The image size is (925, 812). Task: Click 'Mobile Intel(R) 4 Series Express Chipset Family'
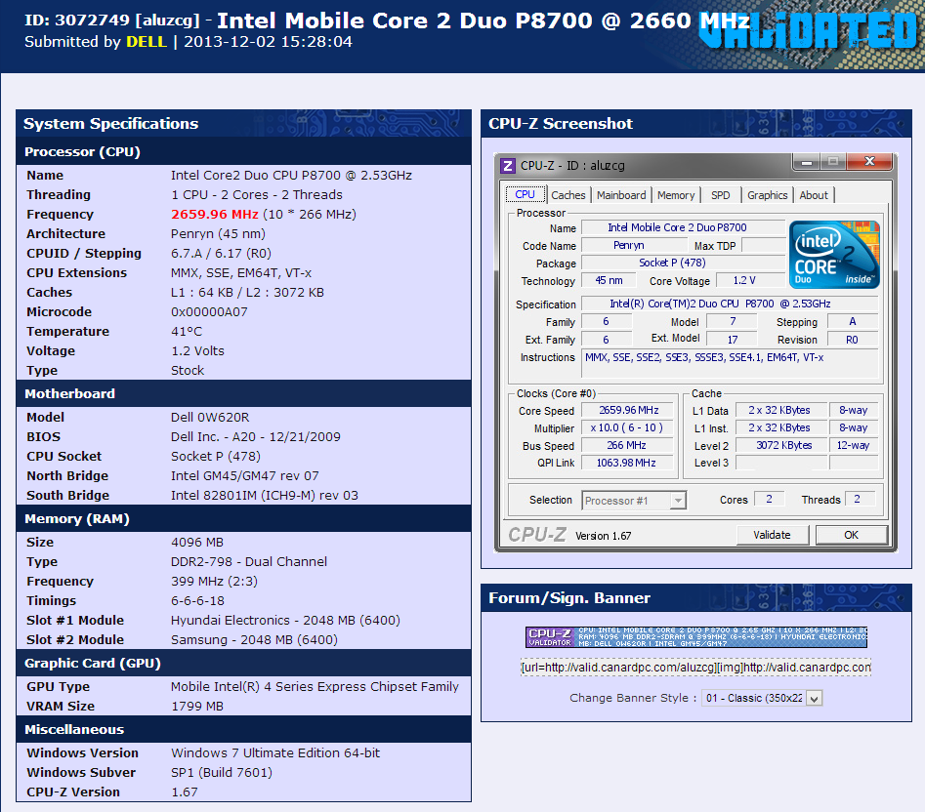click(x=315, y=686)
